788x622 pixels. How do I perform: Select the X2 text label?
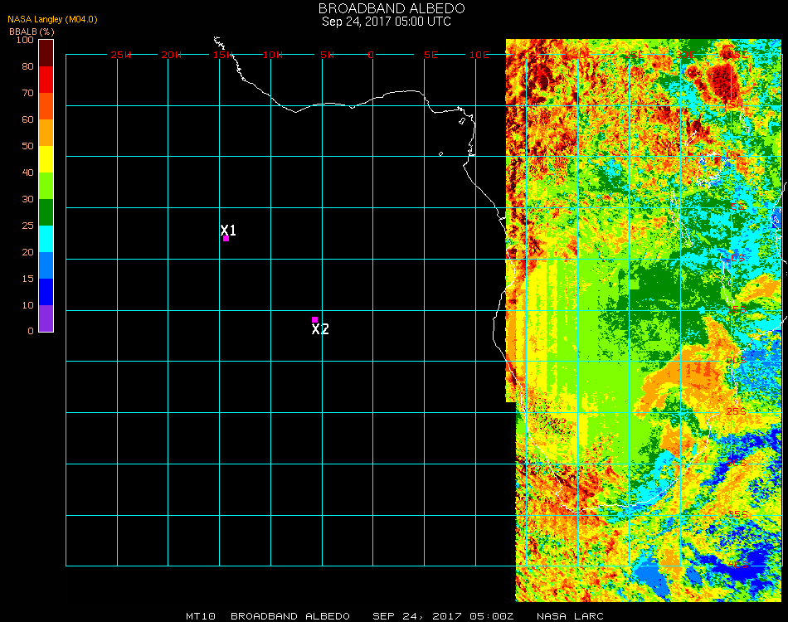tap(320, 329)
